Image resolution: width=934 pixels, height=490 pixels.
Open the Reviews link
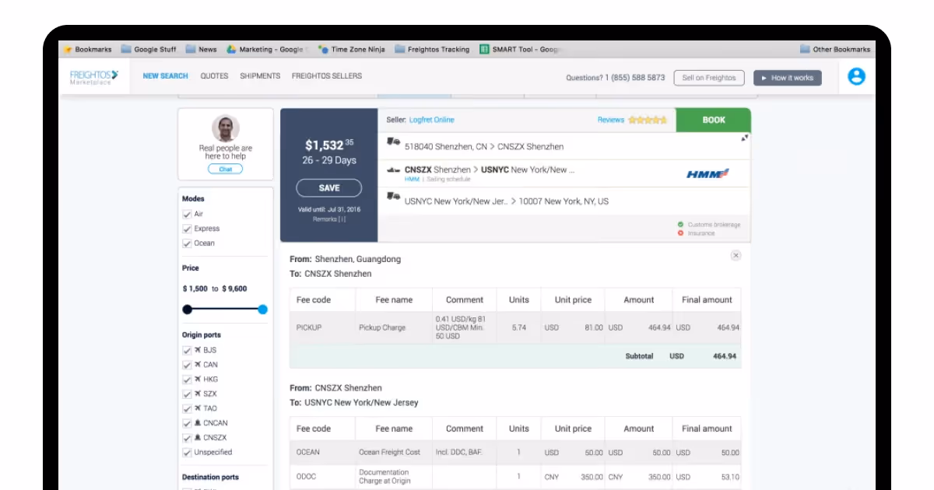click(x=611, y=120)
